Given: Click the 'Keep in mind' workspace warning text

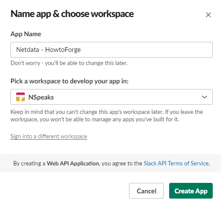Looking at the screenshot, I should tap(107, 116).
